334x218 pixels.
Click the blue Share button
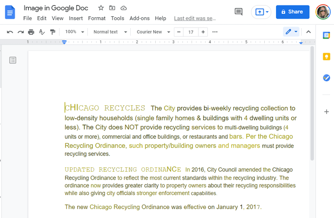293,12
